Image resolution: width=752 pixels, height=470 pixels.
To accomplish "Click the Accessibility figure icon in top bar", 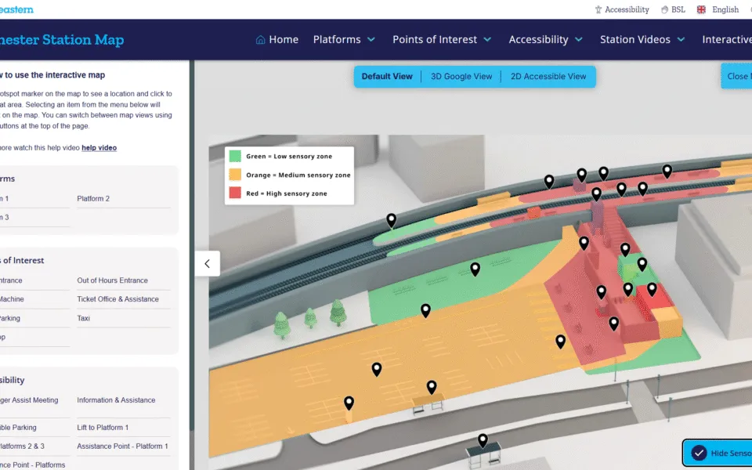I will 598,9.
